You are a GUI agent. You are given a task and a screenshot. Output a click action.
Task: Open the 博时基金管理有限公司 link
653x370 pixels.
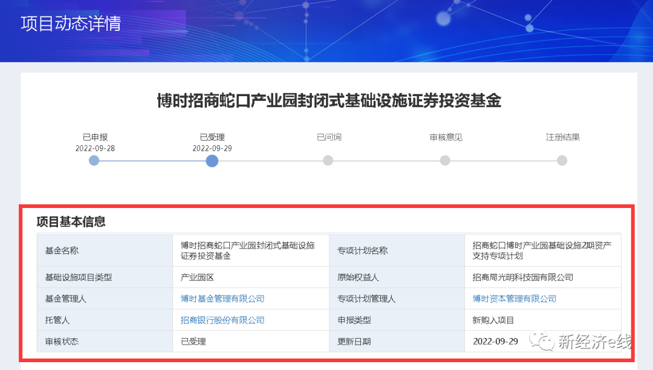click(x=223, y=299)
